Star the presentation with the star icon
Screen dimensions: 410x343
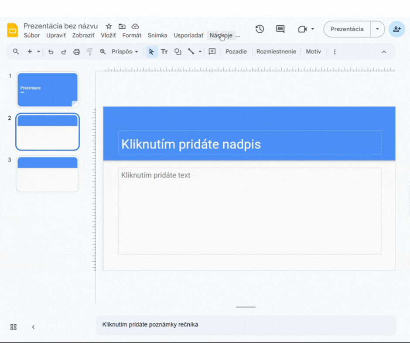[109, 26]
